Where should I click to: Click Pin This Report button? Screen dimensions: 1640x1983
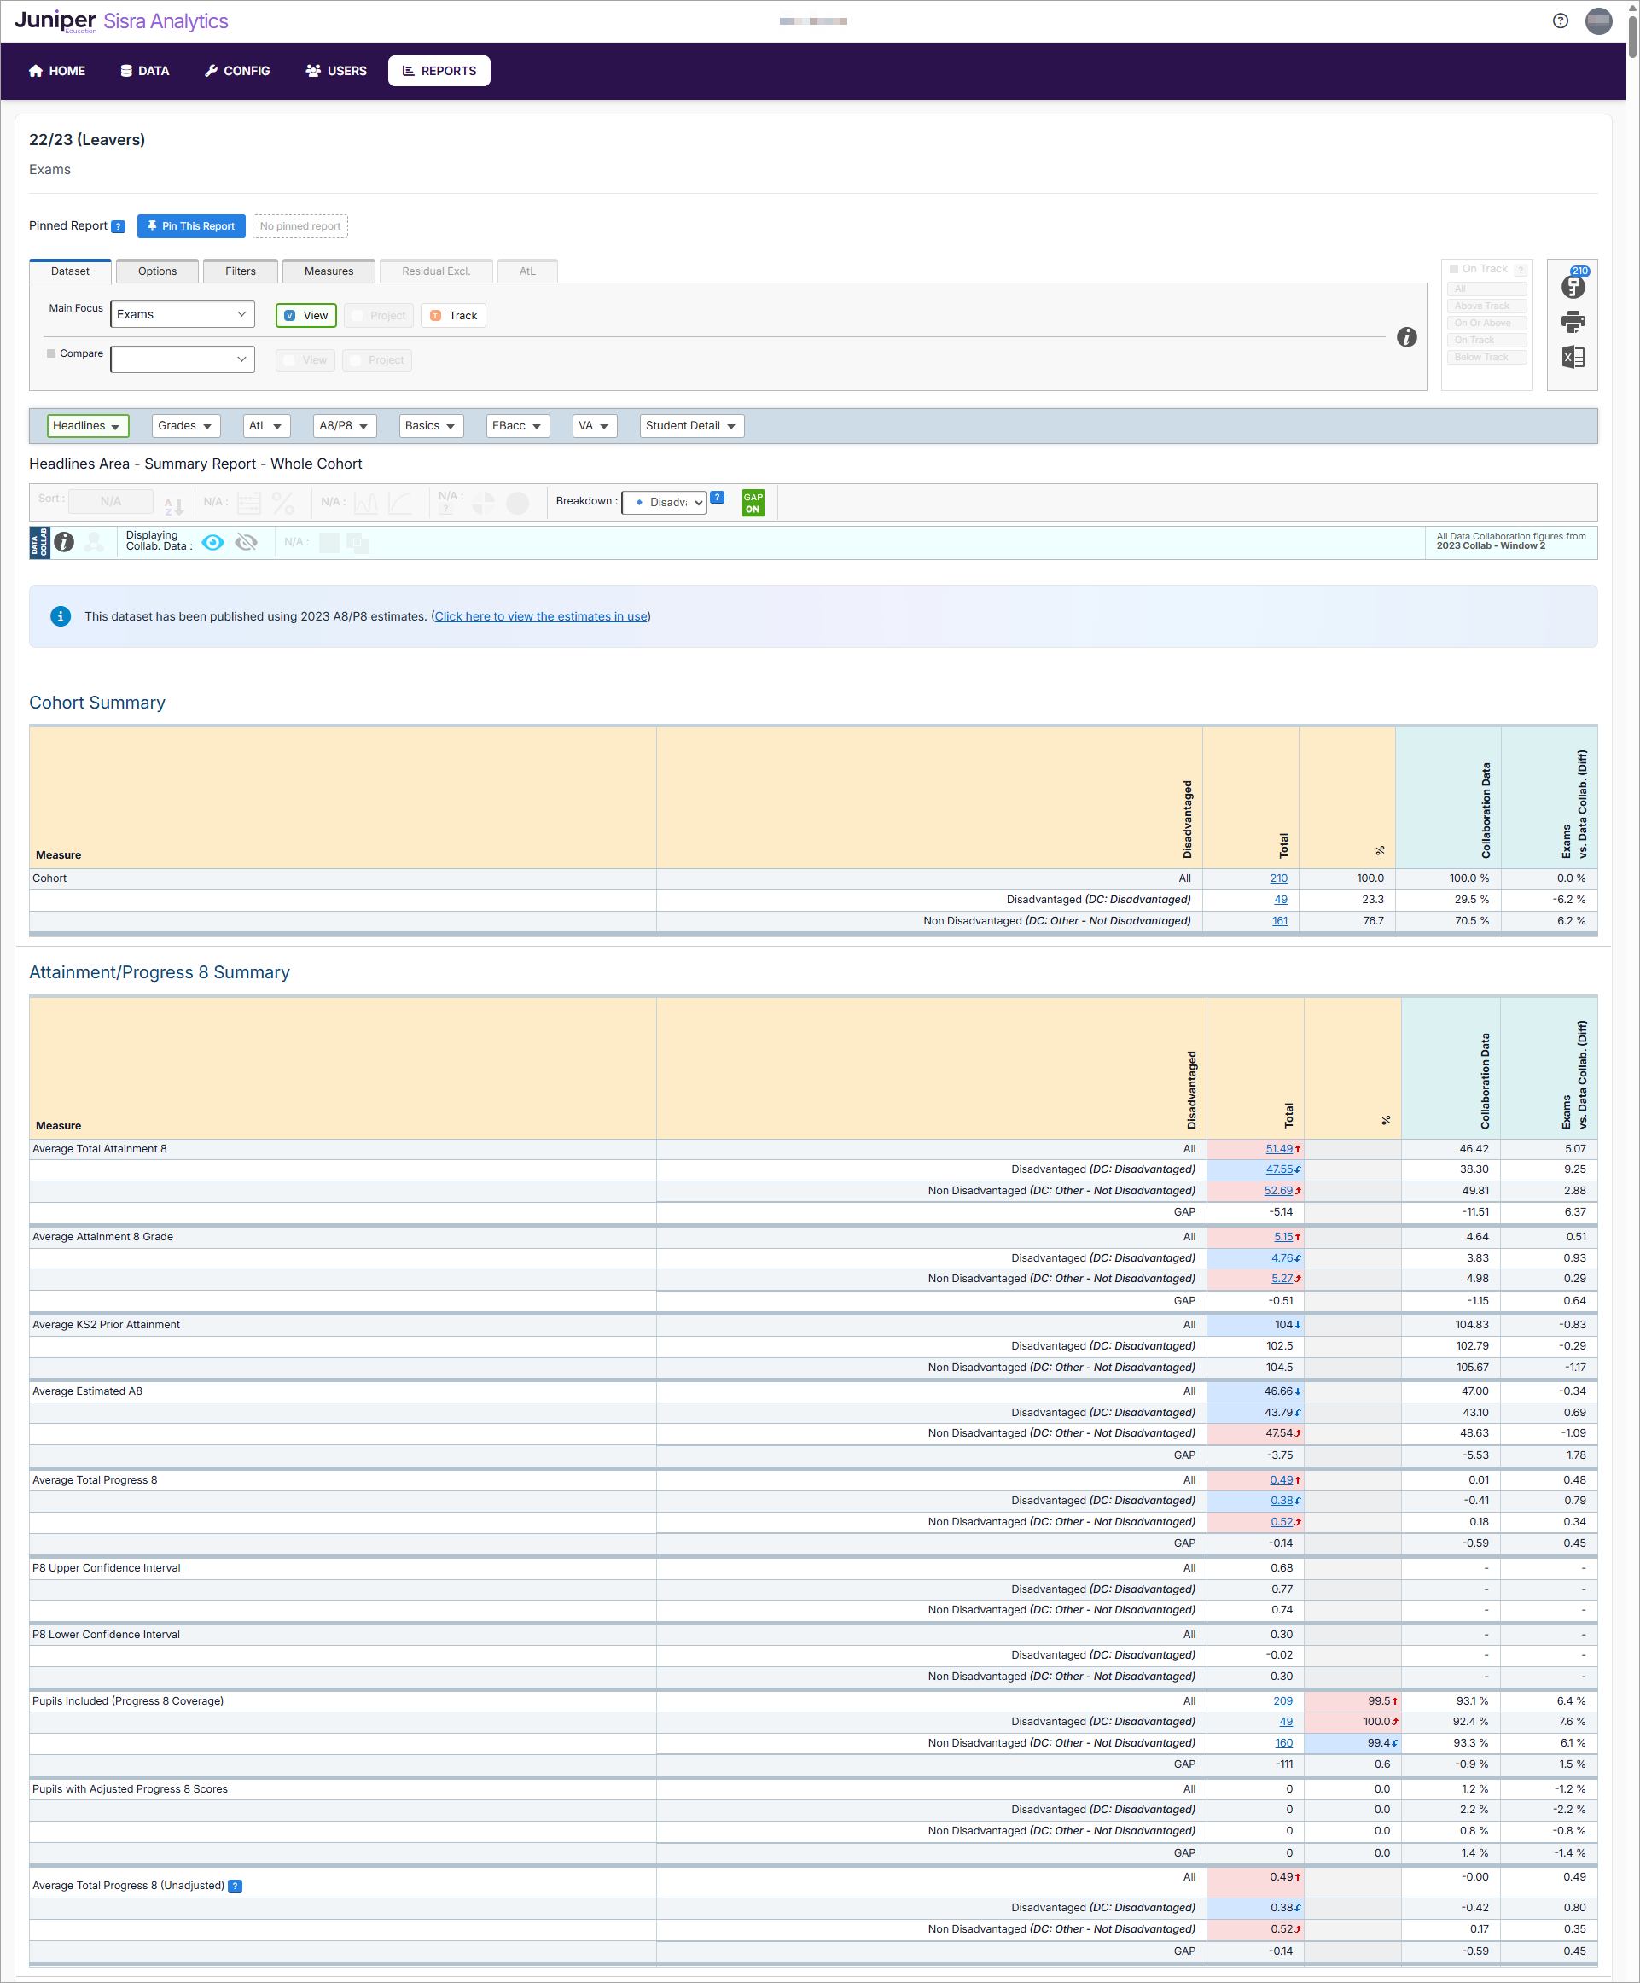click(x=191, y=226)
